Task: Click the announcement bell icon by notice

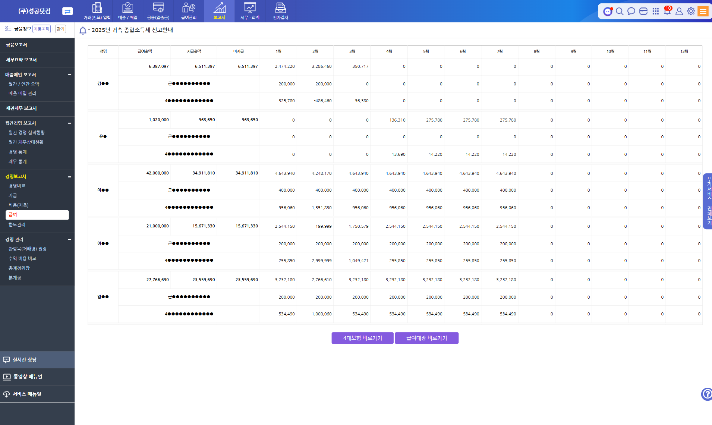Action: click(83, 30)
